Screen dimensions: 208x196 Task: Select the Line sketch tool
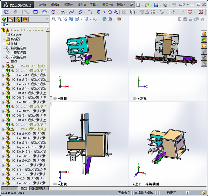coord(26,12)
